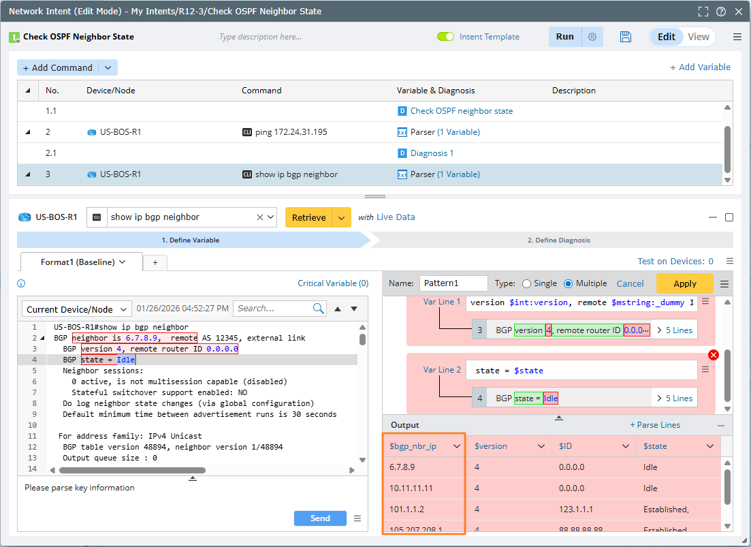The image size is (751, 547).
Task: Go to step 2. Define Diagnosis
Action: click(558, 240)
